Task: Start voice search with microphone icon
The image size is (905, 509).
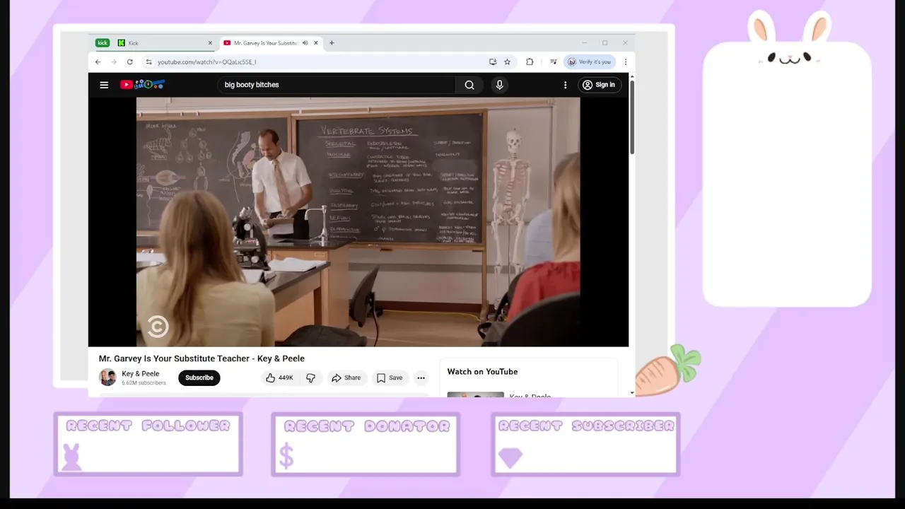Action: click(x=500, y=85)
